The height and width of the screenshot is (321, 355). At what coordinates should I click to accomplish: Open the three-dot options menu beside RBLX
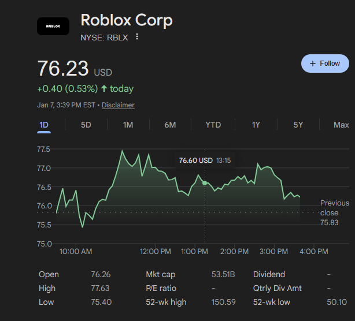[x=137, y=36]
